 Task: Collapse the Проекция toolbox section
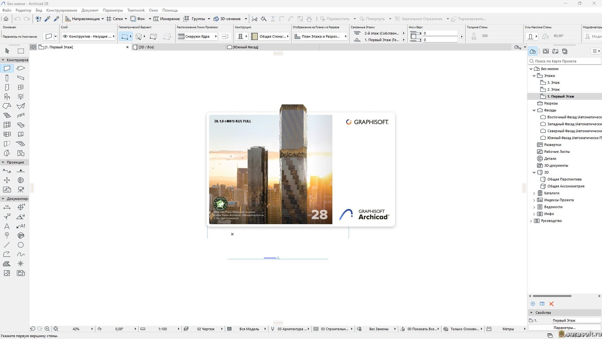(x=3, y=162)
